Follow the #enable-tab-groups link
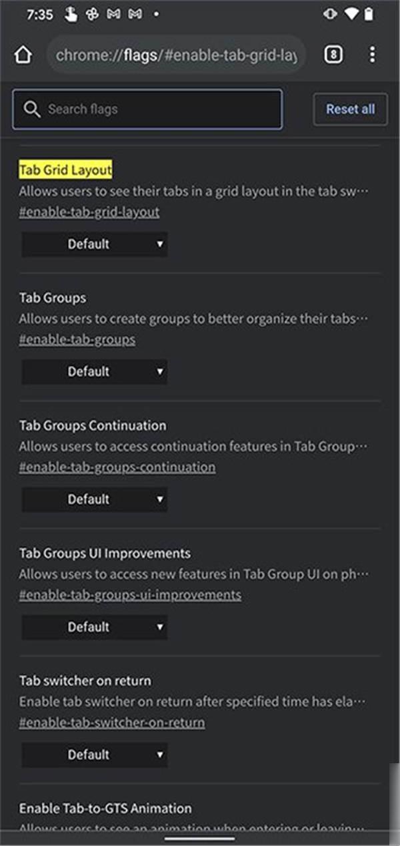The image size is (400, 846). (77, 340)
